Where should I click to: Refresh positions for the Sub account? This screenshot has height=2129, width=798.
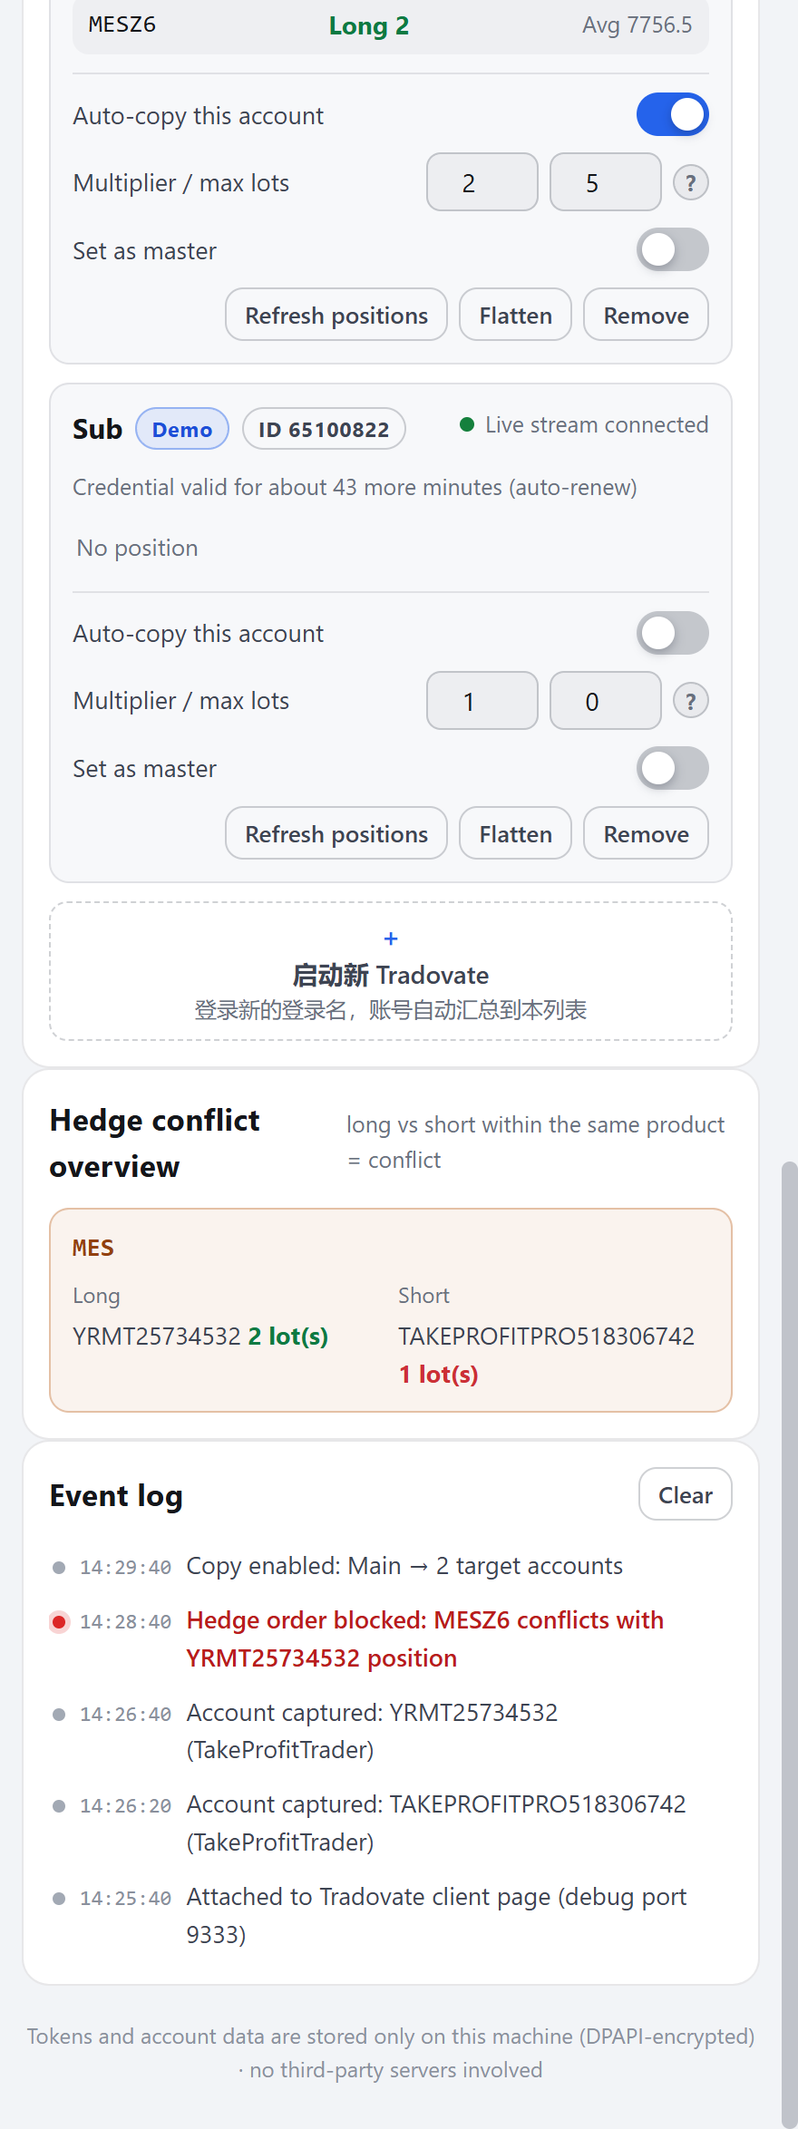(x=336, y=833)
